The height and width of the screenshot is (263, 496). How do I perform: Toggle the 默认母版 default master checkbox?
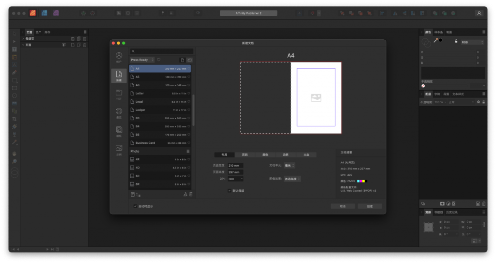[x=229, y=190]
